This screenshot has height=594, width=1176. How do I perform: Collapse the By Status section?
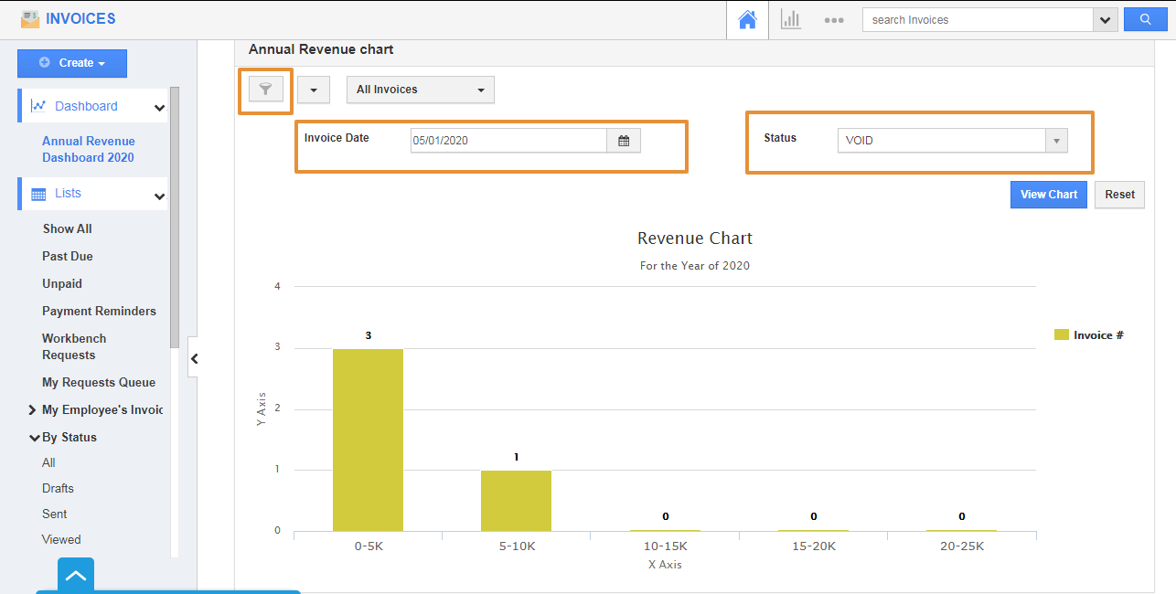coord(35,438)
